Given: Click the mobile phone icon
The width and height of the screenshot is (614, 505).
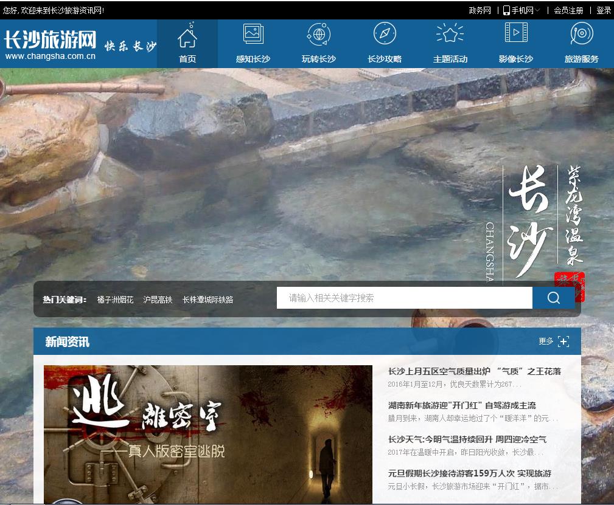Looking at the screenshot, I should (x=506, y=10).
